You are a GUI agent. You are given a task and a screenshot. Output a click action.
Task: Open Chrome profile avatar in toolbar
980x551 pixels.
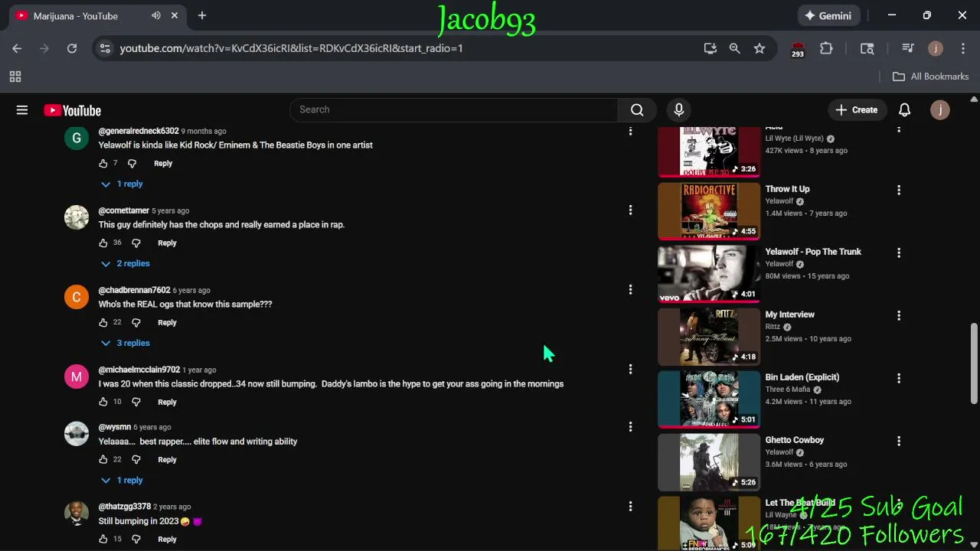tap(935, 48)
